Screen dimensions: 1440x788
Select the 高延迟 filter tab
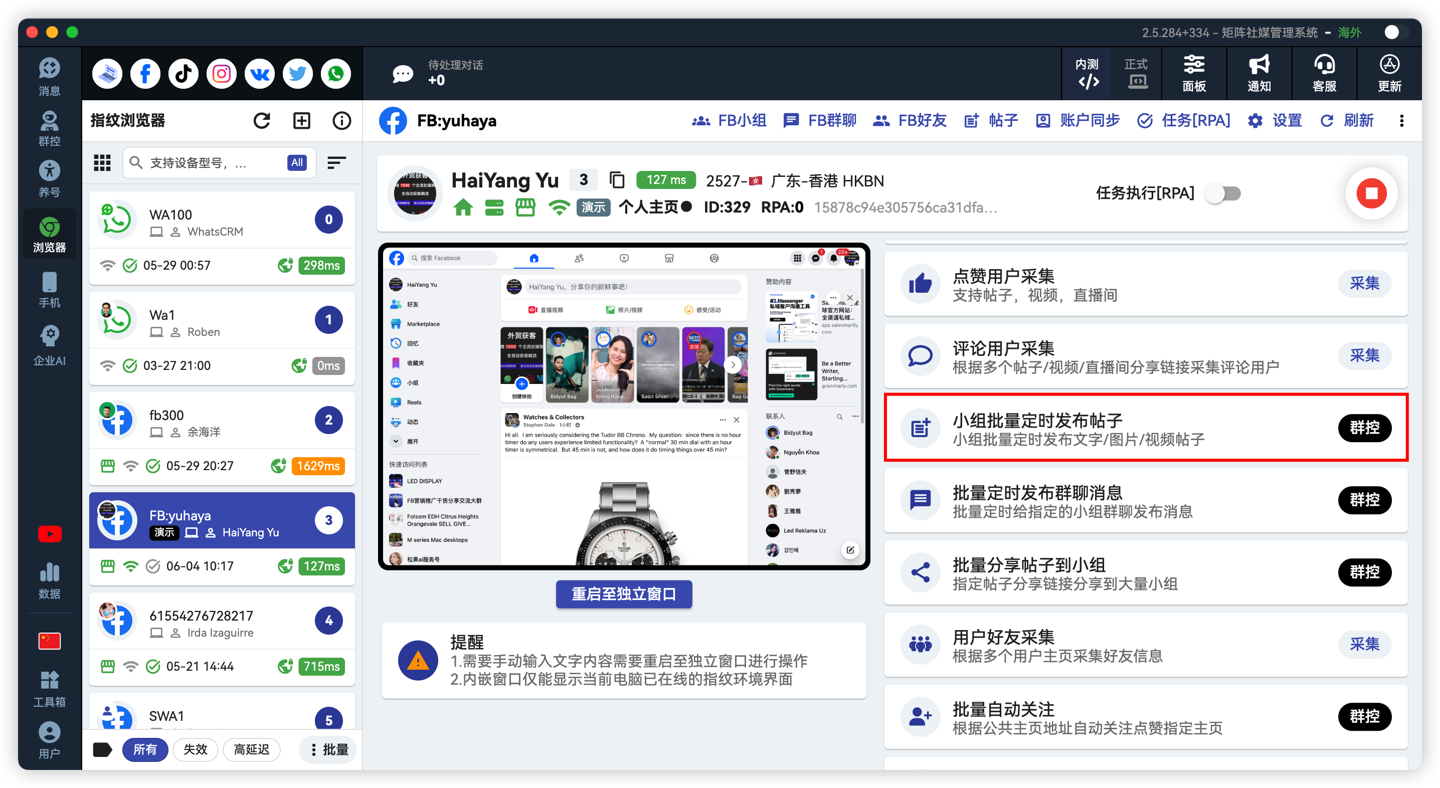click(x=252, y=749)
